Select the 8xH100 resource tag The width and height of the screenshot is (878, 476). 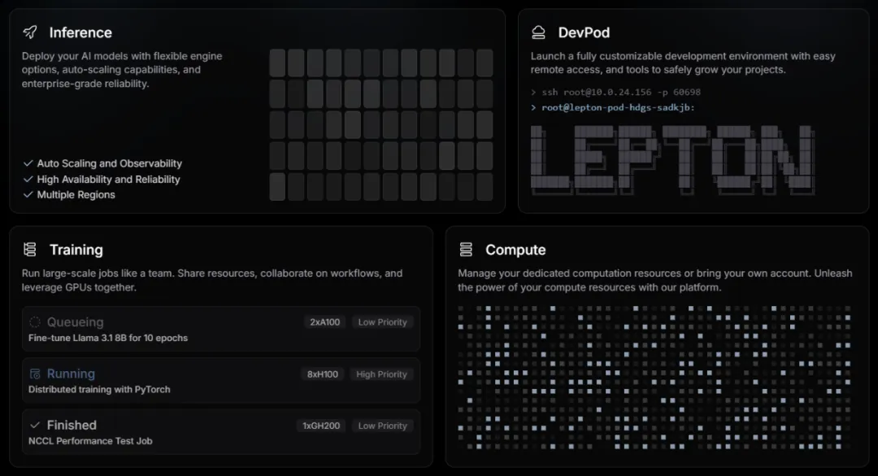pyautogui.click(x=323, y=374)
